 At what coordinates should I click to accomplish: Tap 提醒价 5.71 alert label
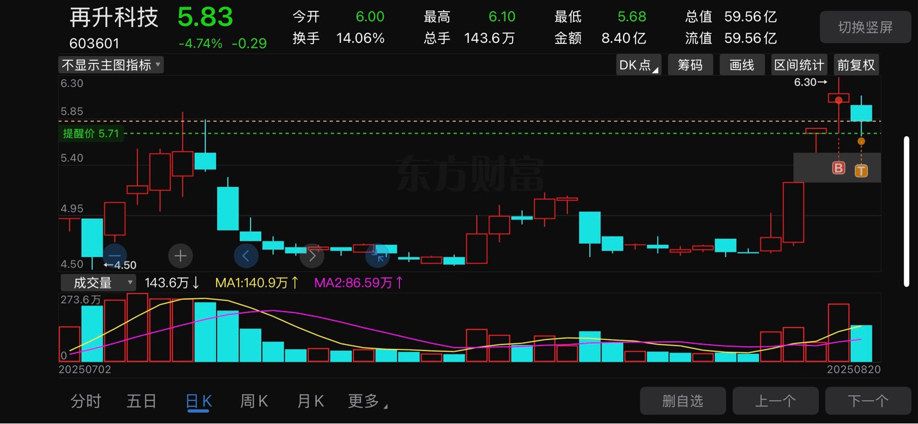coord(91,133)
